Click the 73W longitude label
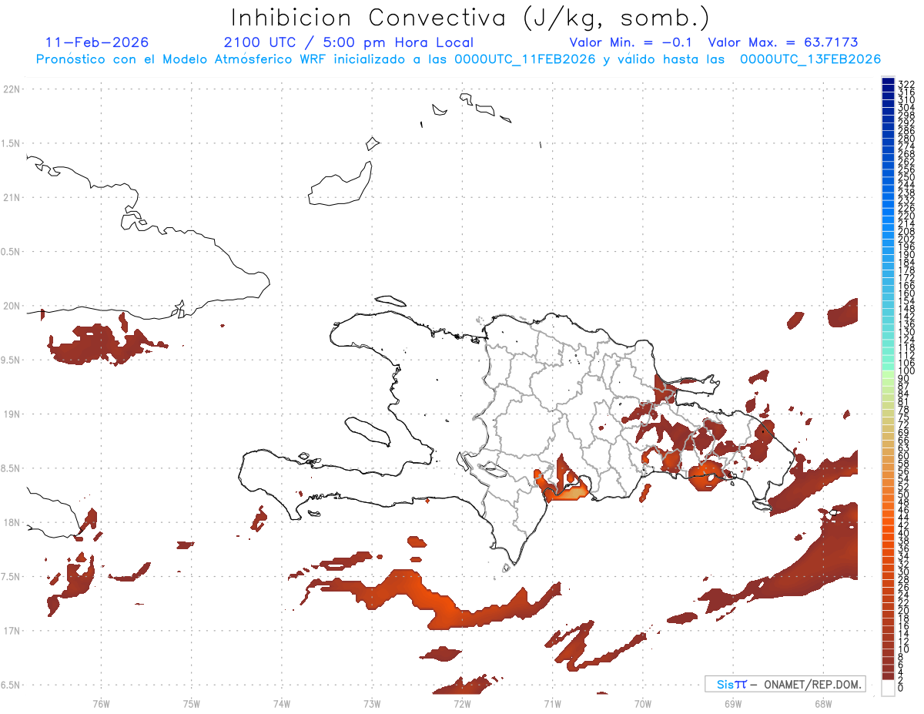 pyautogui.click(x=372, y=702)
